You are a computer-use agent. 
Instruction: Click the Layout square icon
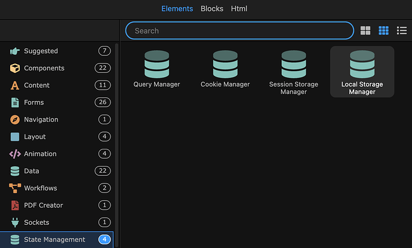(15, 137)
